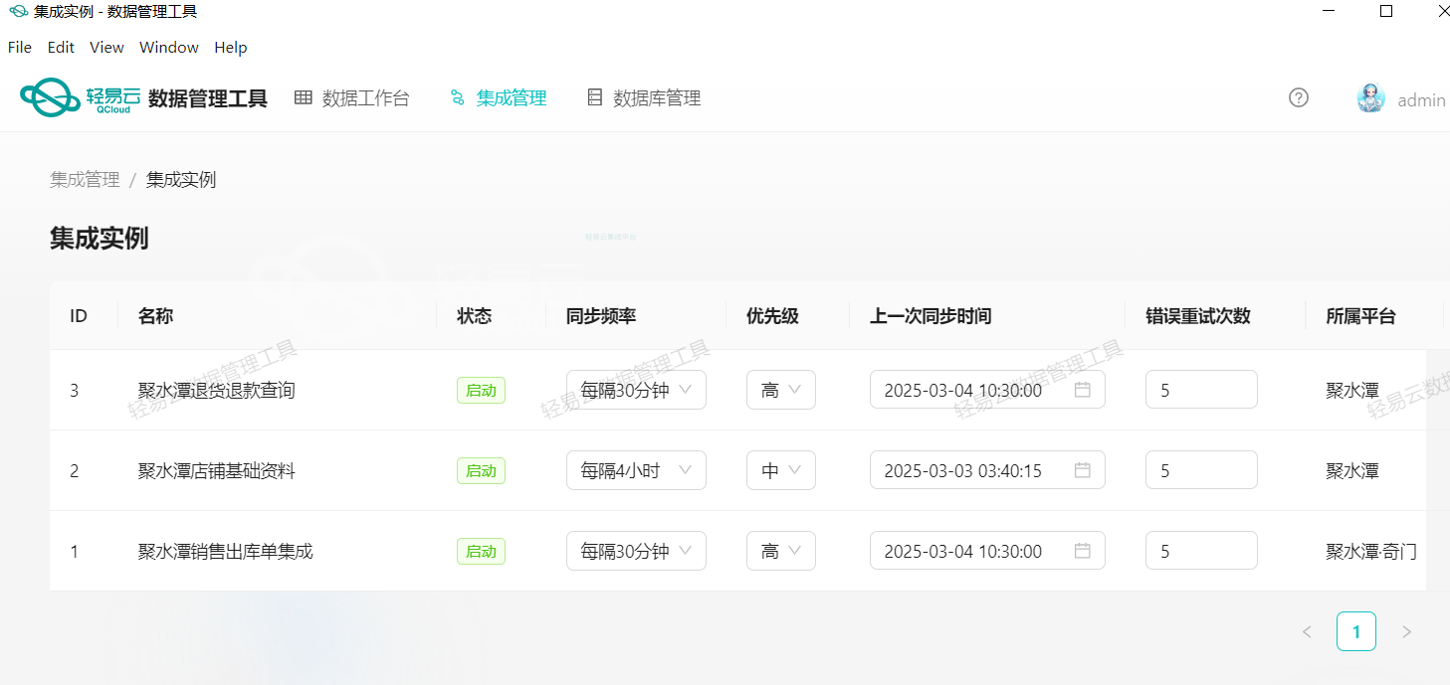This screenshot has height=685, width=1450.
Task: Click the 所属平台 column header
Action: [1360, 316]
